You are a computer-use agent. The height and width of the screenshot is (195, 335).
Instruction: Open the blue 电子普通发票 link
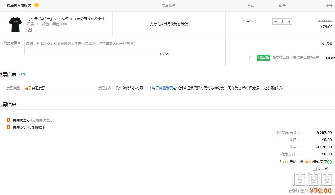(x=162, y=88)
